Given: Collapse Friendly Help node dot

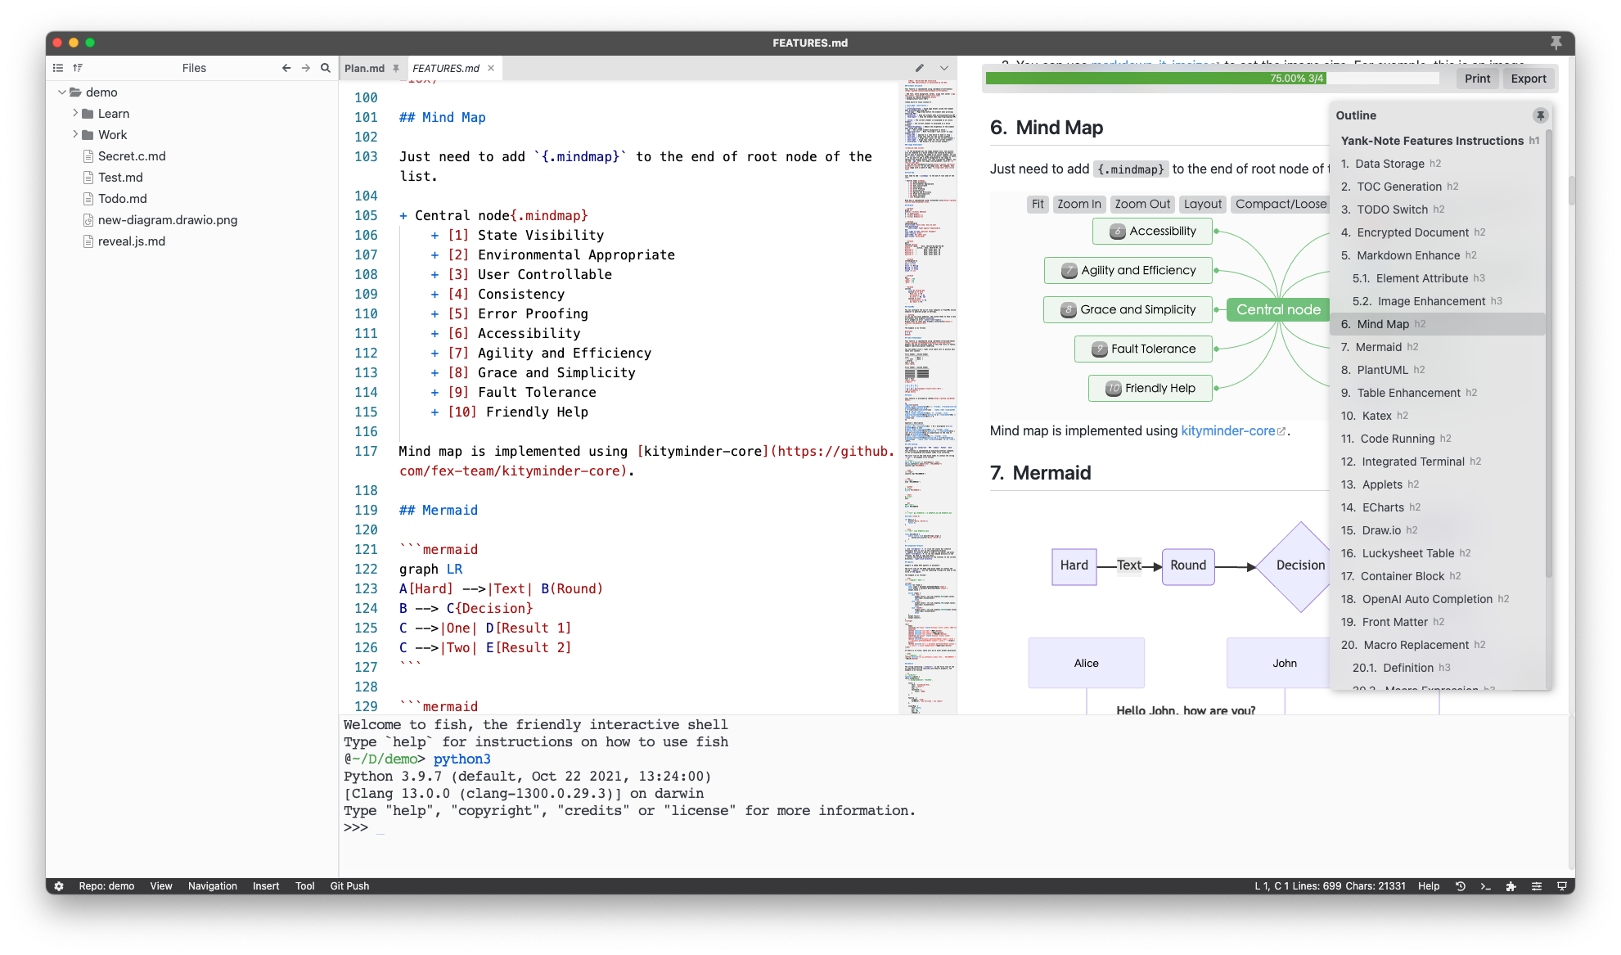Looking at the screenshot, I should pos(1216,388).
